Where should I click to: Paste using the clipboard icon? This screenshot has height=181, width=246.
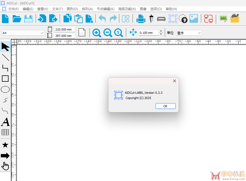[x=78, y=19]
